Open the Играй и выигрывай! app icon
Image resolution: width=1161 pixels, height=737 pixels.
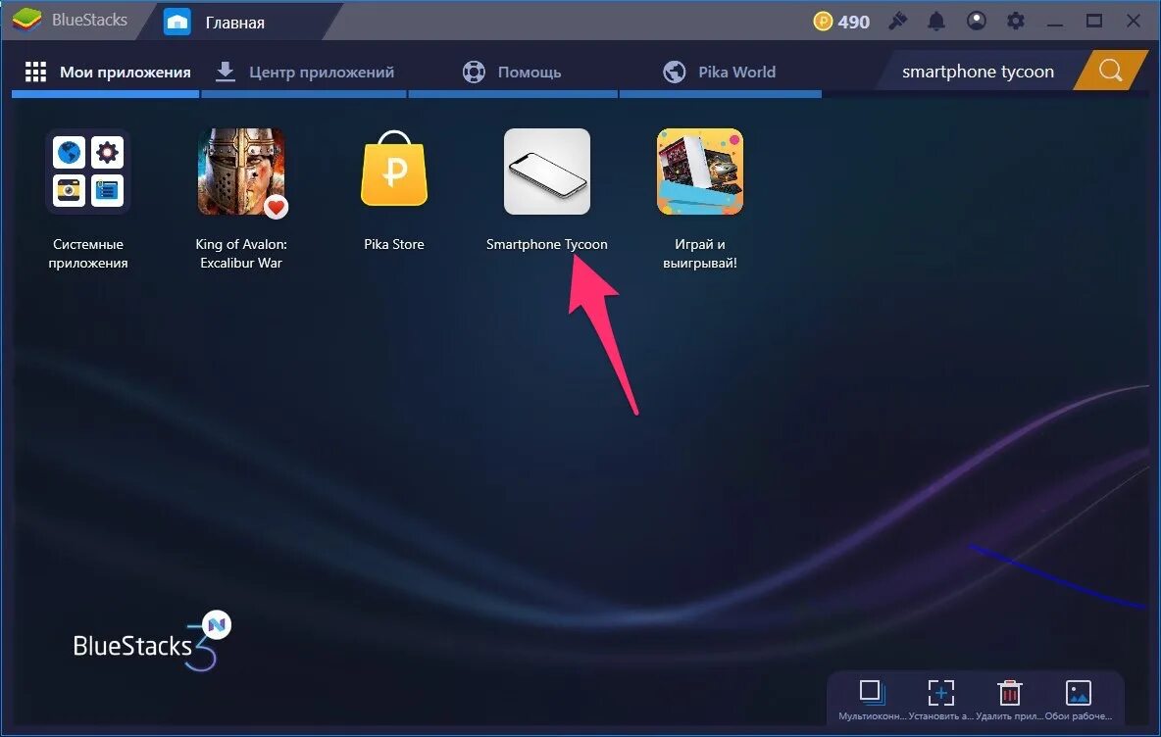click(700, 172)
